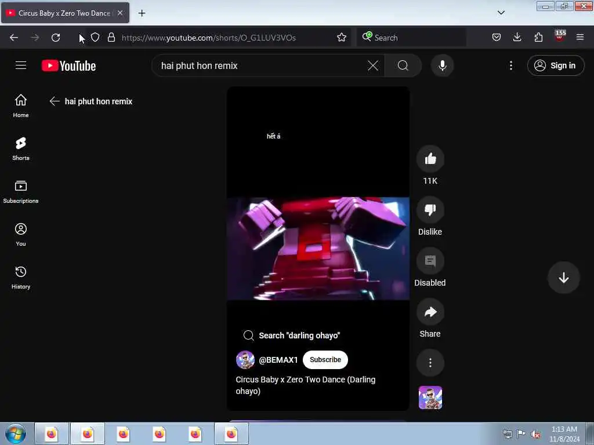Open Subscriptions in the sidebar
Viewport: 594px width, 445px height.
pyautogui.click(x=21, y=192)
